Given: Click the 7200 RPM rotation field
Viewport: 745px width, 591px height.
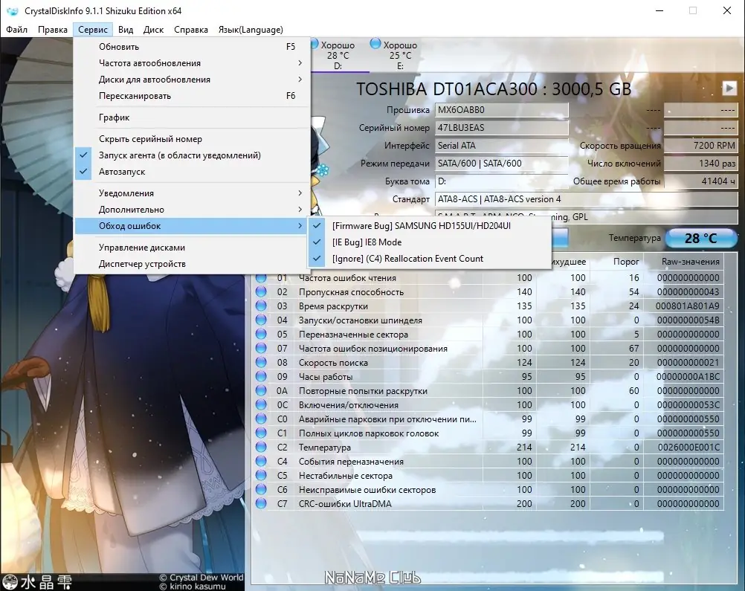Looking at the screenshot, I should 701,146.
